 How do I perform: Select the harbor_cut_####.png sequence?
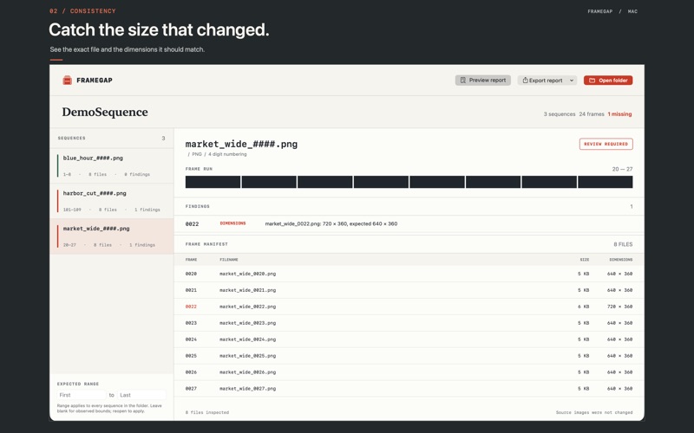[112, 201]
